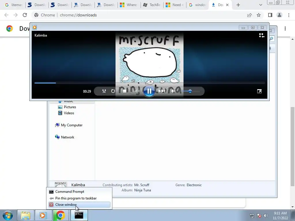Open the Windows Start menu
The height and width of the screenshot is (221, 295).
pyautogui.click(x=8, y=215)
